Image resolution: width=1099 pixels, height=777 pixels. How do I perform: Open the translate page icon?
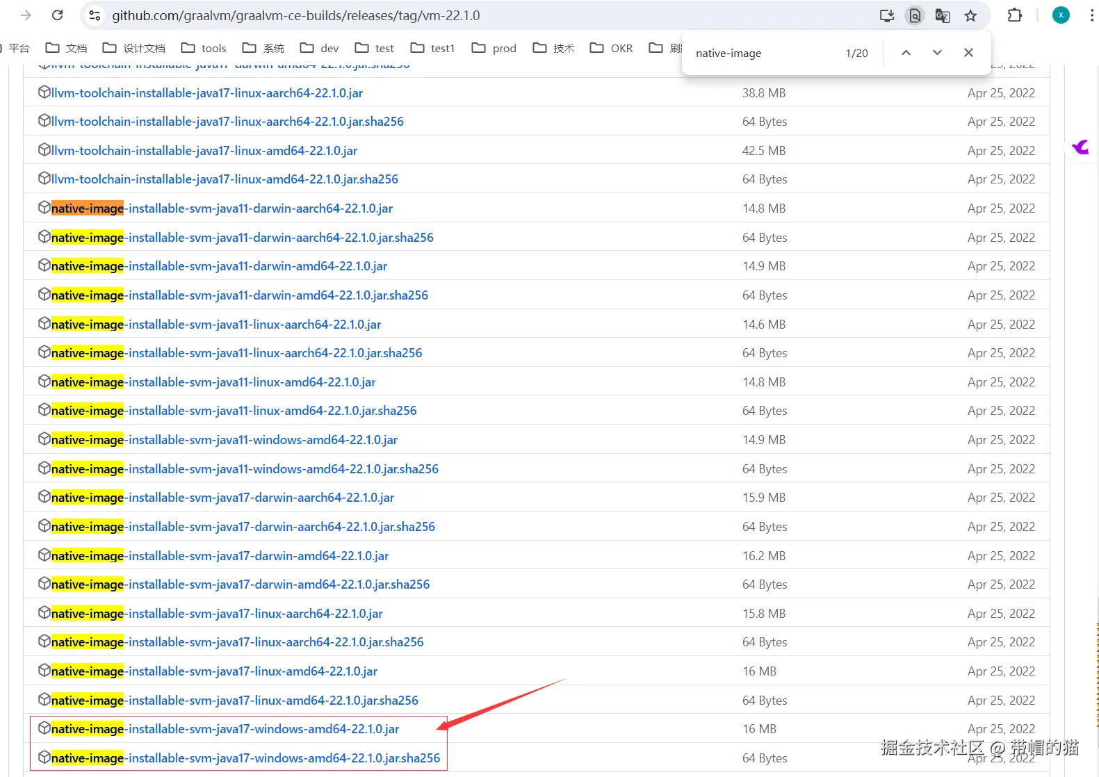click(943, 15)
